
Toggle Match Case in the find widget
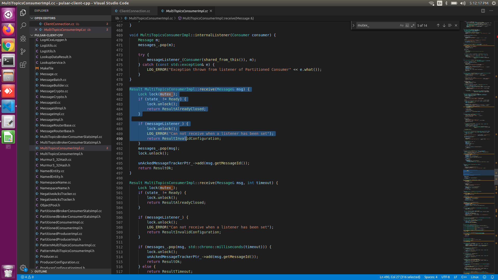coord(401,25)
